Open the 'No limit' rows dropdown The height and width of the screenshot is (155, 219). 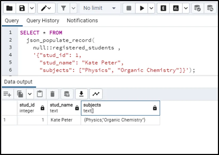99,8
